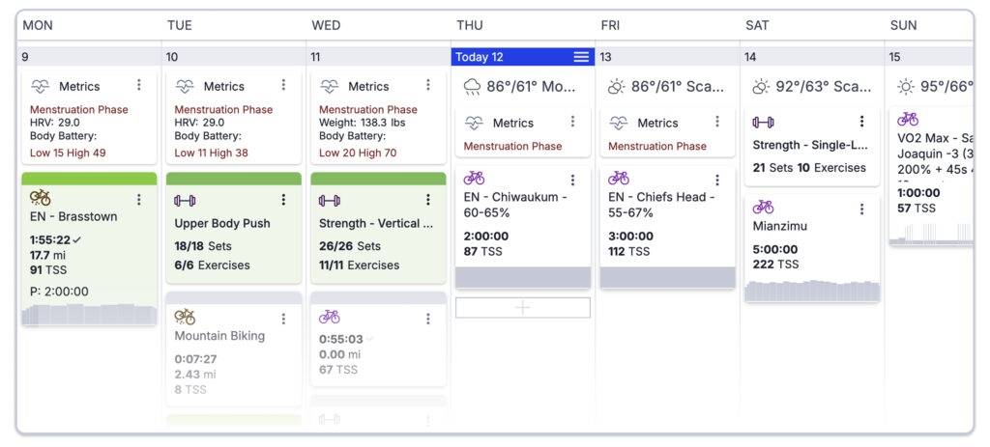Click the Mianzimu workout elevation graph thumbnail
This screenshot has width=990, height=447.
point(811,291)
